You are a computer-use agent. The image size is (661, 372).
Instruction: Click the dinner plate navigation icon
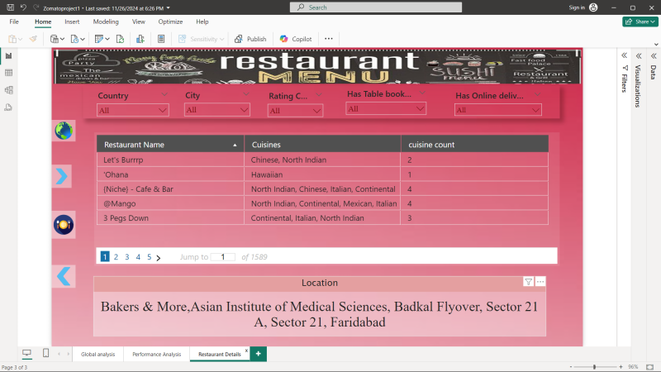point(64,224)
